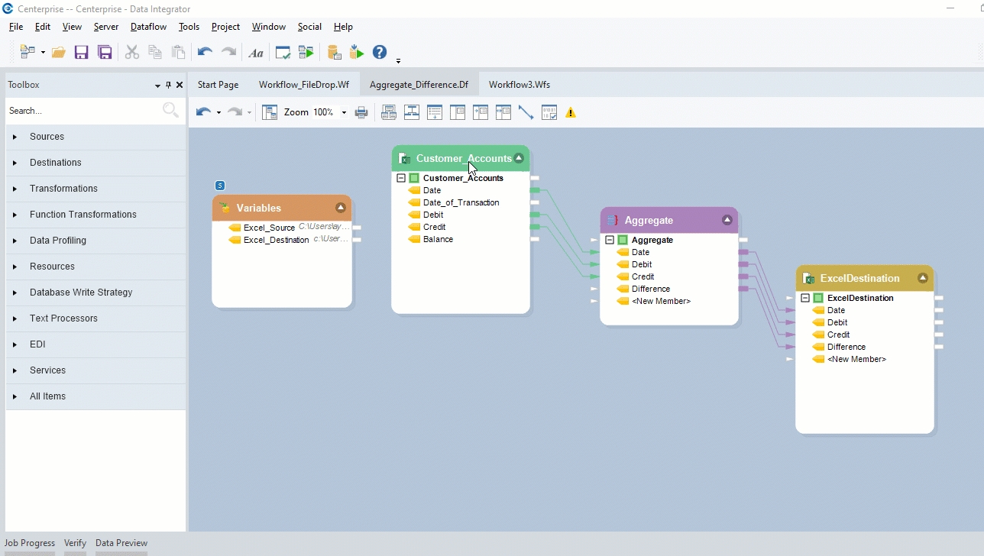Viewport: 984px width, 556px height.
Task: Click the blue Help question mark icon
Action: point(380,52)
